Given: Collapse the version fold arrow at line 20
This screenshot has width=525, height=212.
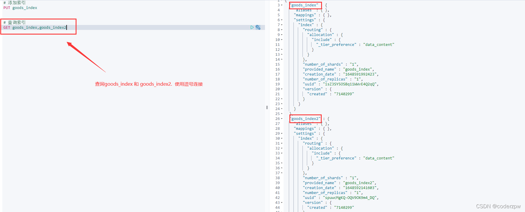Looking at the screenshot, I should click(282, 89).
